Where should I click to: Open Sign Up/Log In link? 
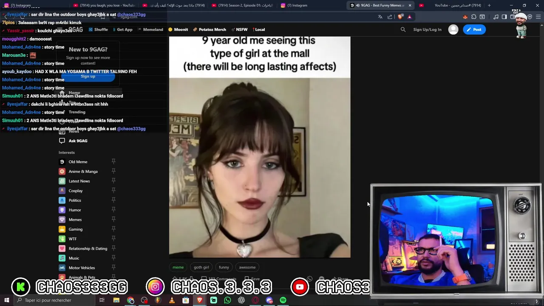point(427,29)
